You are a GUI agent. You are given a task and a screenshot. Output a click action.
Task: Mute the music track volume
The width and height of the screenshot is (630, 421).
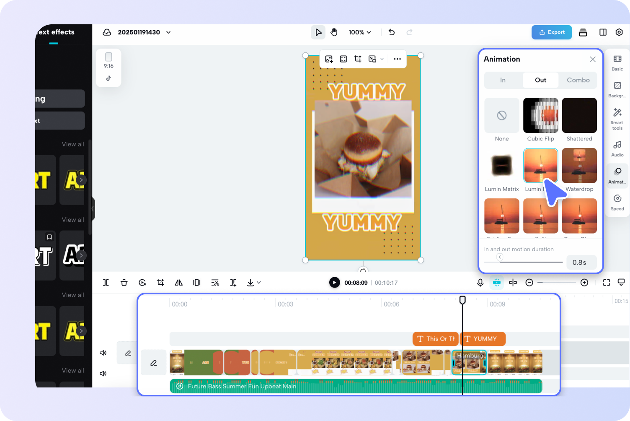click(103, 373)
